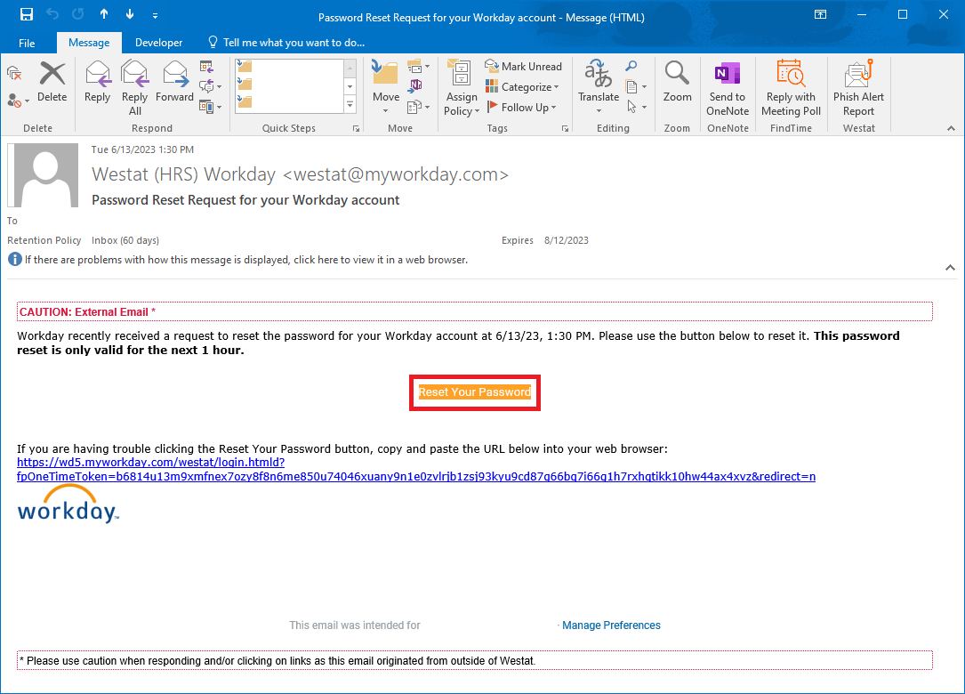Open the Rules dropdown in the Move group

click(419, 66)
